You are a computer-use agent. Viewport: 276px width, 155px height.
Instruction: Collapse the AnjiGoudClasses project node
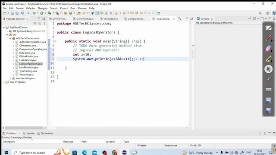pyautogui.click(x=4, y=28)
